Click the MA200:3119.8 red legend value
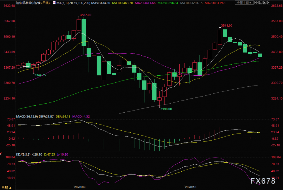The image size is (283, 190). [x=215, y=3]
